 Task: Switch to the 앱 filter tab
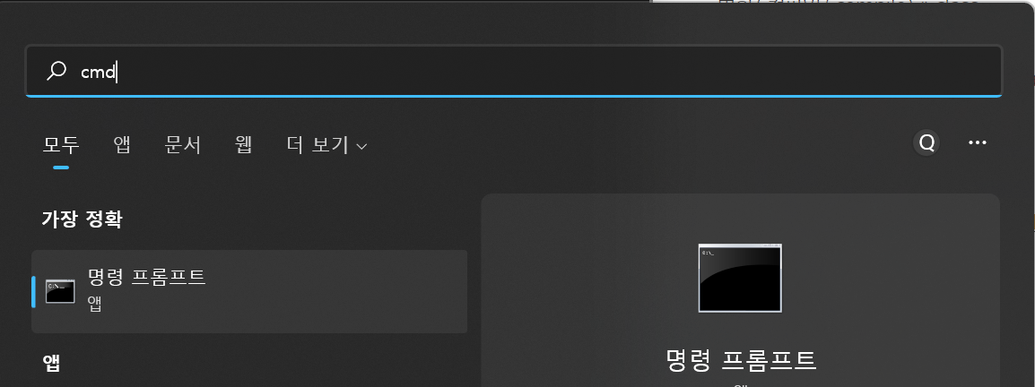[x=122, y=145]
